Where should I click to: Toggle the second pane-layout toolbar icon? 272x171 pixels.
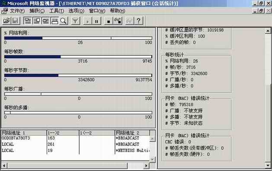[x=37, y=21]
